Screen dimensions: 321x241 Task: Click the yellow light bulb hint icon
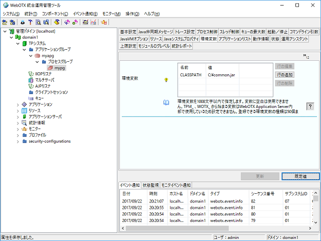click(167, 79)
